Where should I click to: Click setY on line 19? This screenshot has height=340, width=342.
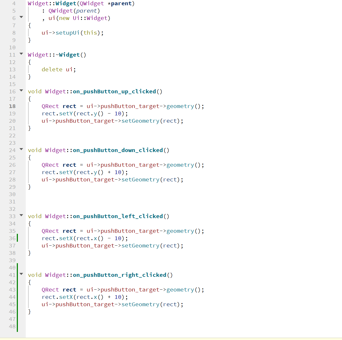coord(66,114)
